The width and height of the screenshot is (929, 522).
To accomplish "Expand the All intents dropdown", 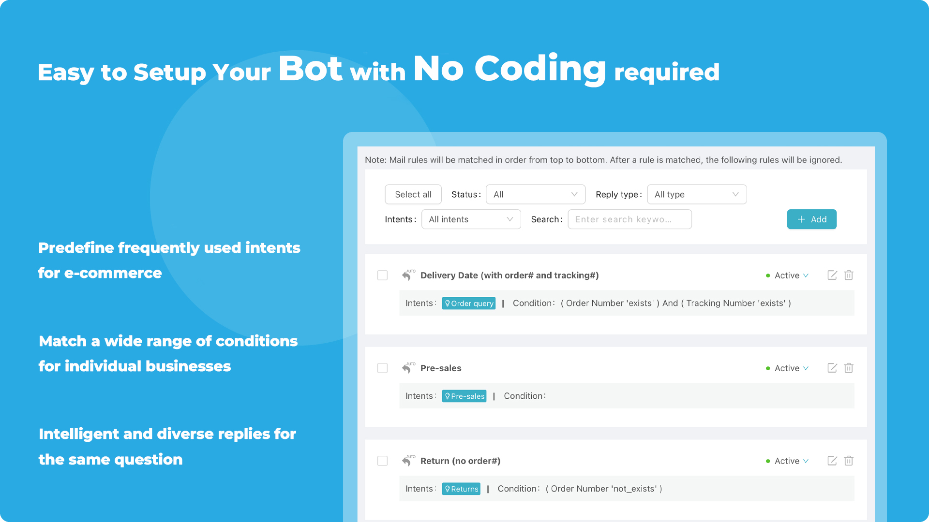I will (x=471, y=219).
